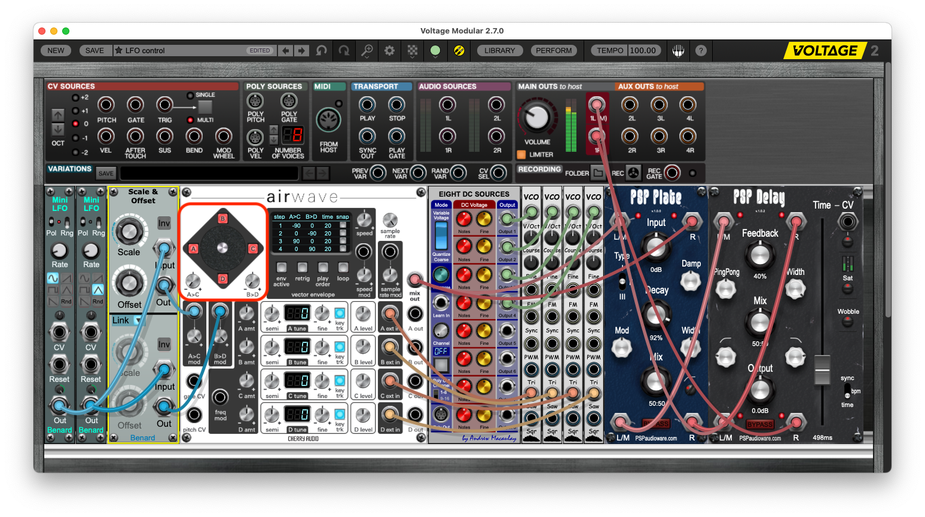Open the zoom magnifier menu
The image size is (925, 517).
coord(367,51)
